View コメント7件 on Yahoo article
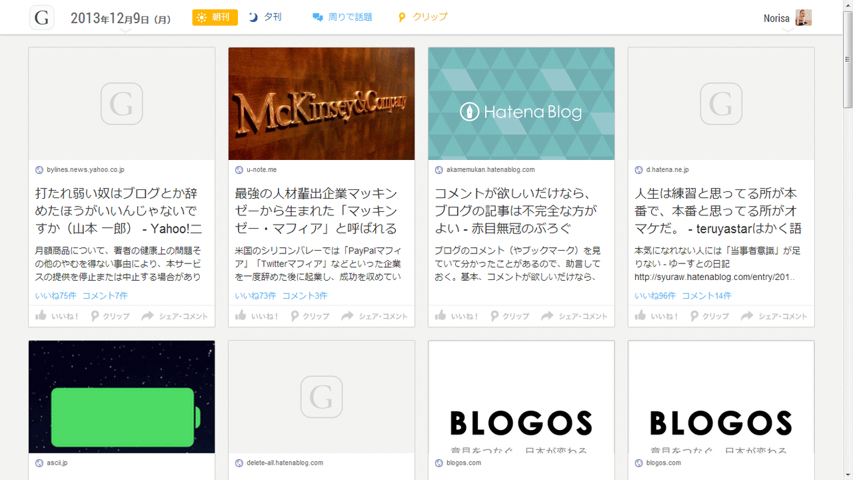853x480 pixels. point(105,295)
